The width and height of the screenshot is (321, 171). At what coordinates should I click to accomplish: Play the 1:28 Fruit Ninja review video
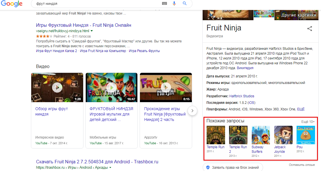[57, 87]
